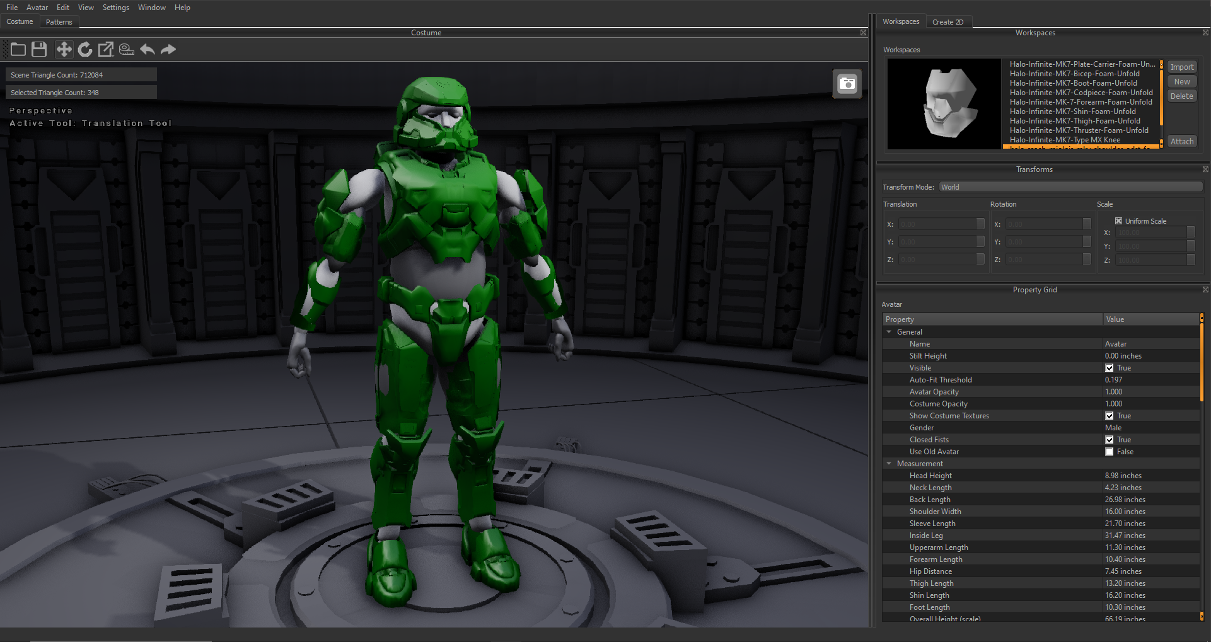
Task: Click the Attach button
Action: click(x=1182, y=142)
